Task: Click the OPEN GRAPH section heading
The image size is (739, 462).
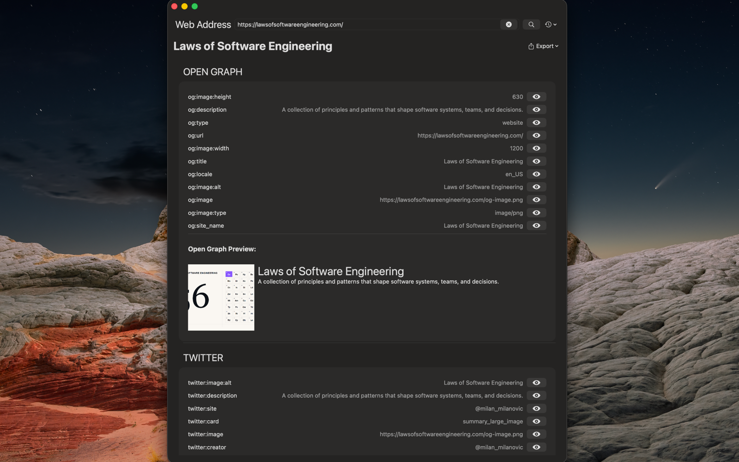Action: point(212,72)
